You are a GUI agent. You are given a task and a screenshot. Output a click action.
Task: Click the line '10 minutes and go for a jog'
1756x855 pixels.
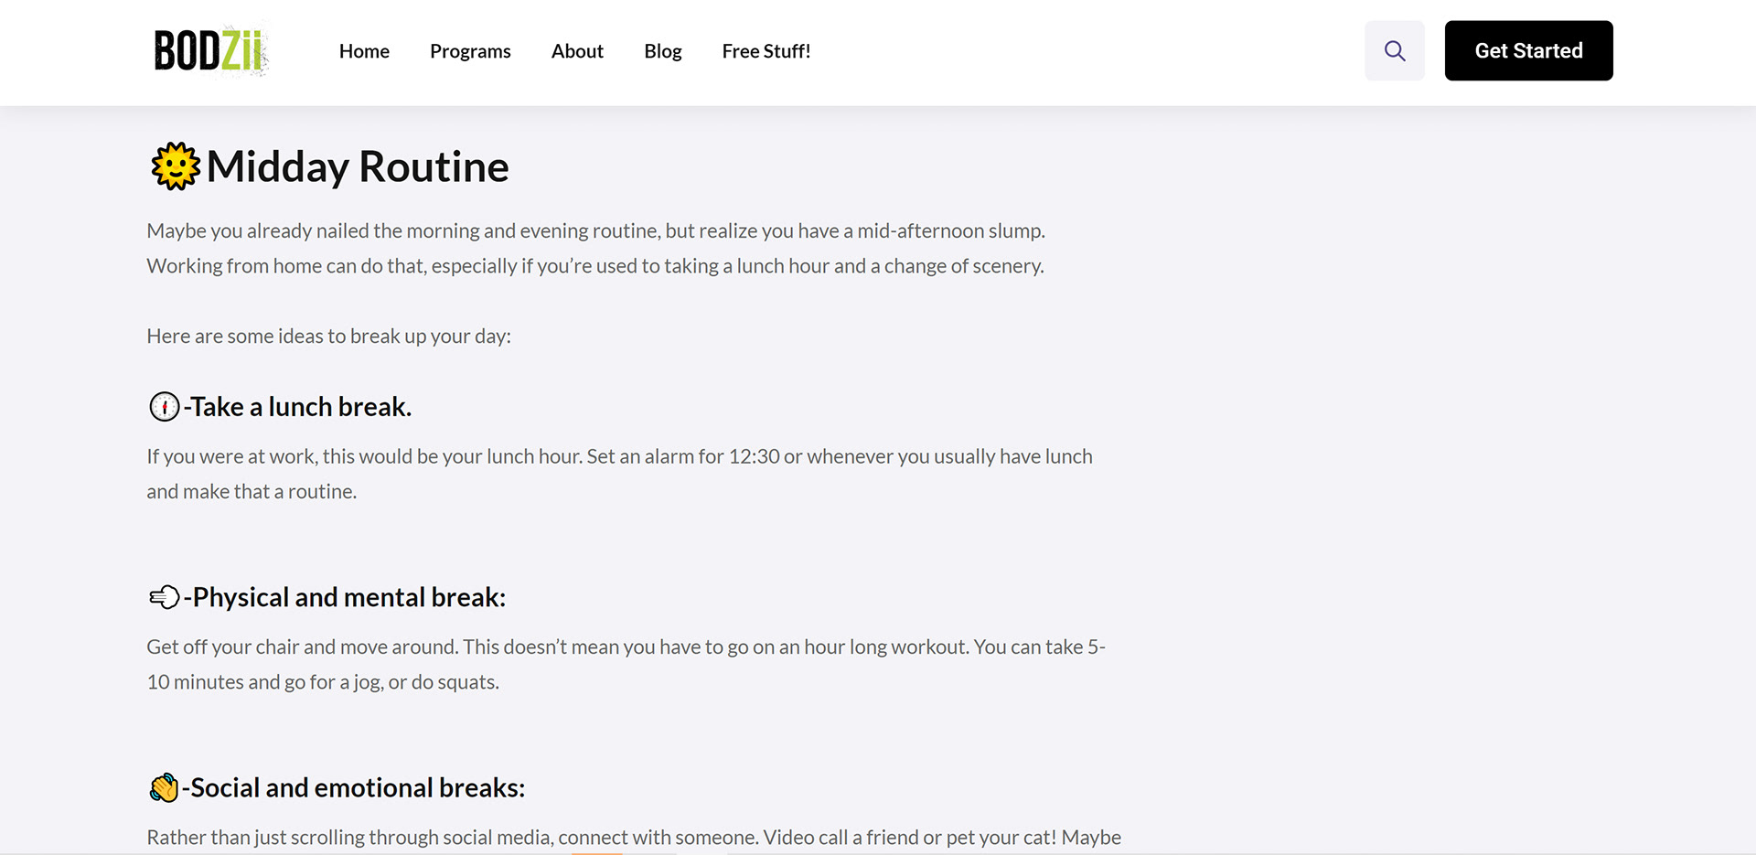323,682
